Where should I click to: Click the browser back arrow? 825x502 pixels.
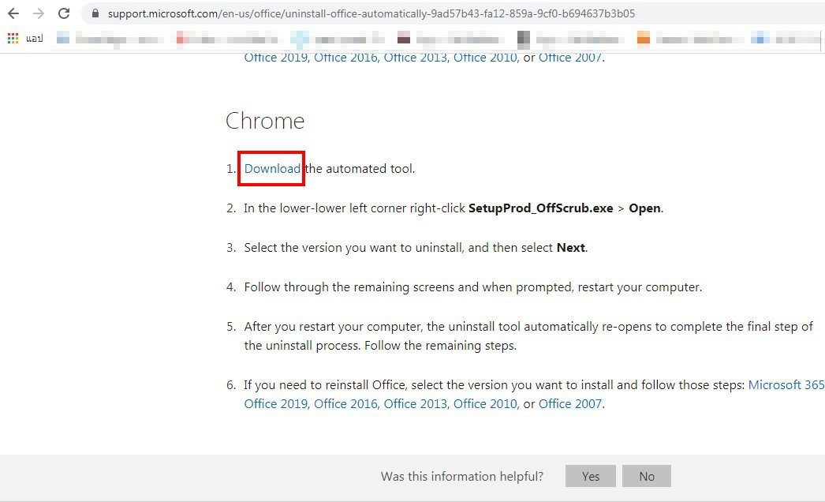tap(13, 13)
